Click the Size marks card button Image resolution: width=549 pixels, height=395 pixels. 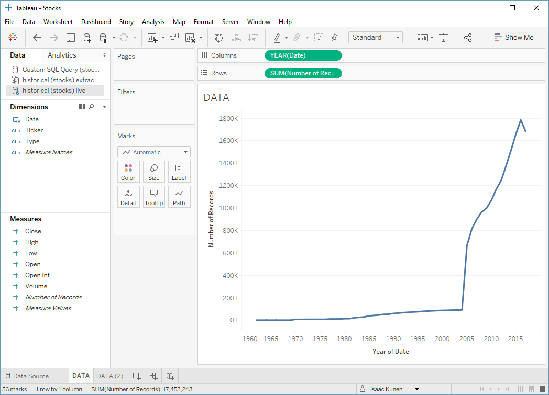[x=153, y=172]
